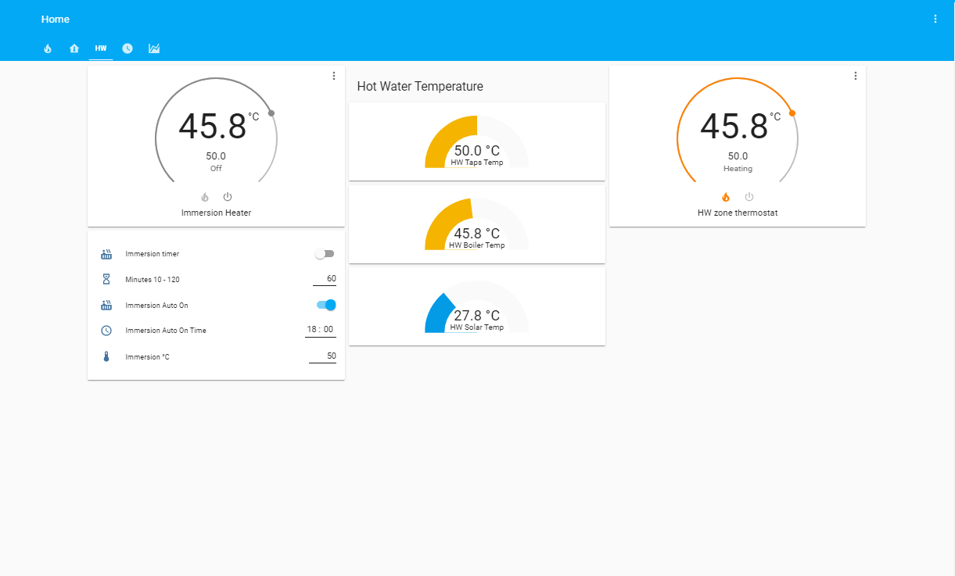
Task: Open HW zone thermostat card options menu
Action: 856,76
